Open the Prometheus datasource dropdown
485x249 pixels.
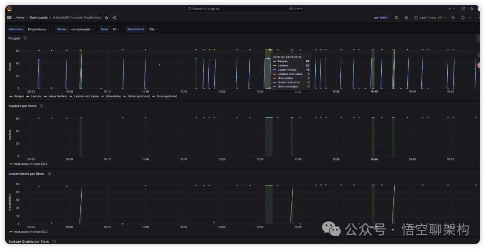point(39,29)
